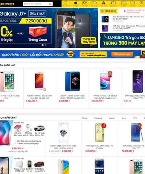
Task: Open the laptop category icon
Action: click(124, 3)
